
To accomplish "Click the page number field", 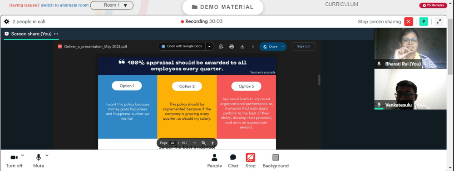I will tap(173, 143).
